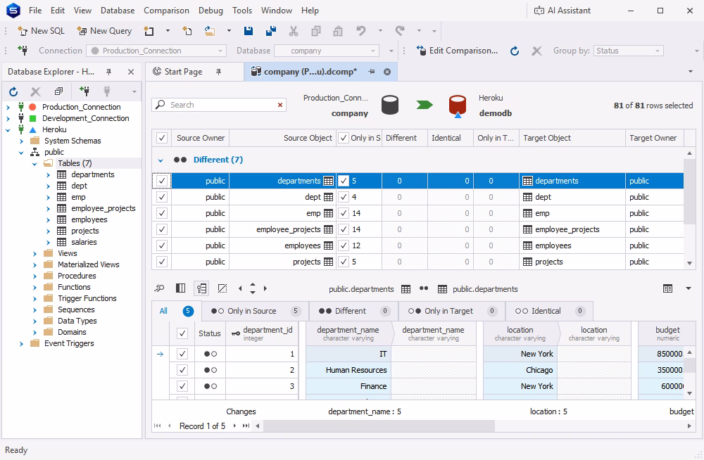Image resolution: width=704 pixels, height=460 pixels.
Task: Toggle the select-all checkbox in grid header
Action: coord(162,138)
